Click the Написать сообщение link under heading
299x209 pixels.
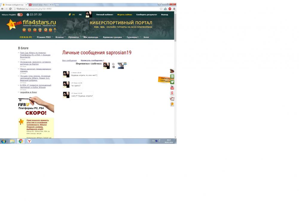pyautogui.click(x=91, y=61)
